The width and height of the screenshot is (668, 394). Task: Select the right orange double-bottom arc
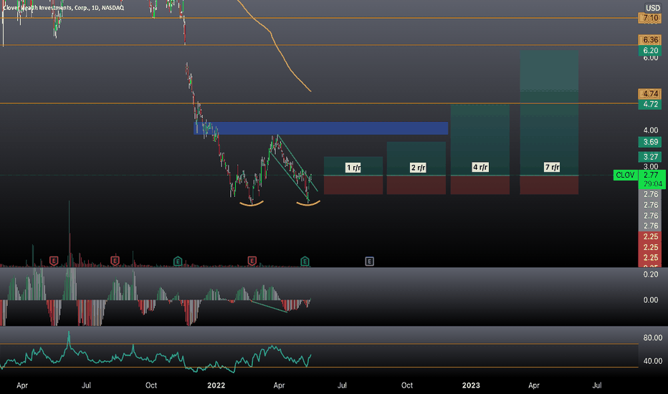tap(308, 203)
